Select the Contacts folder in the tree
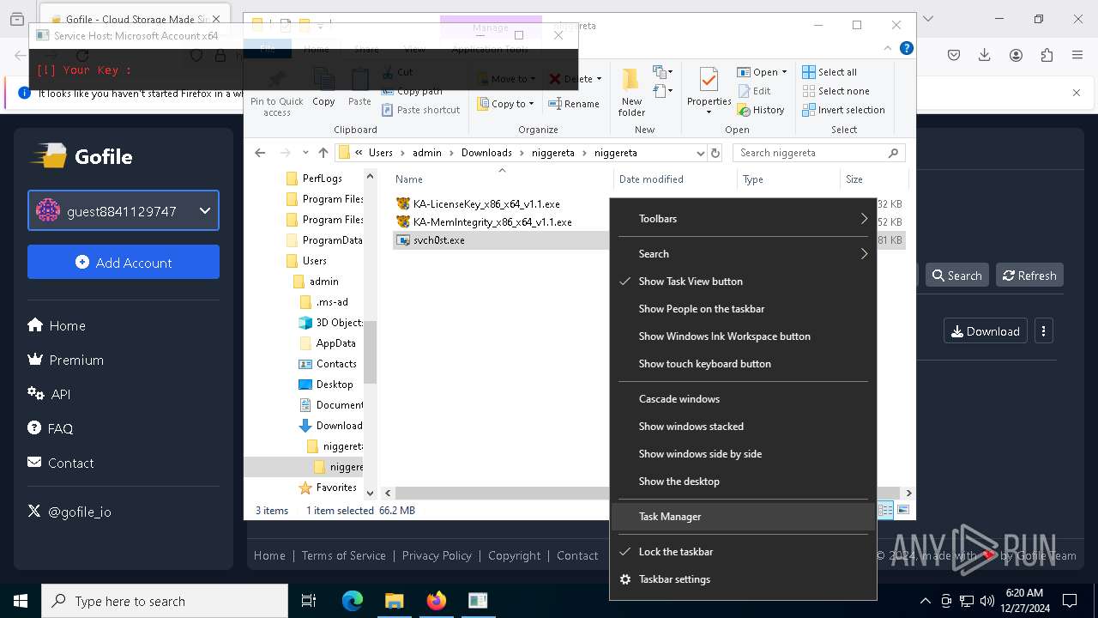 click(328, 364)
